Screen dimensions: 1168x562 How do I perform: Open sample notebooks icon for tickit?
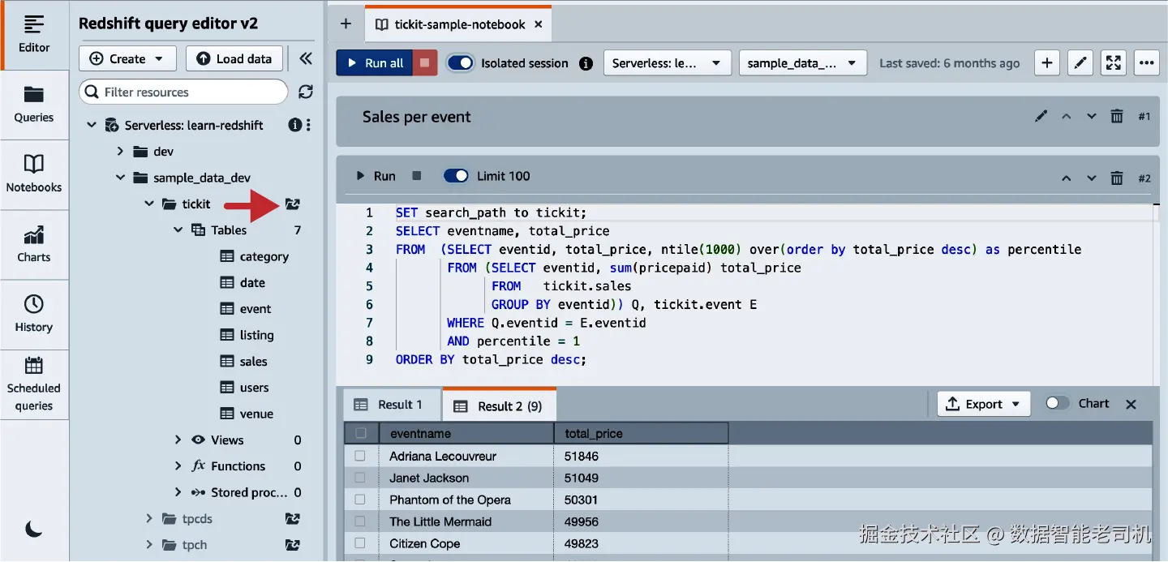(293, 204)
